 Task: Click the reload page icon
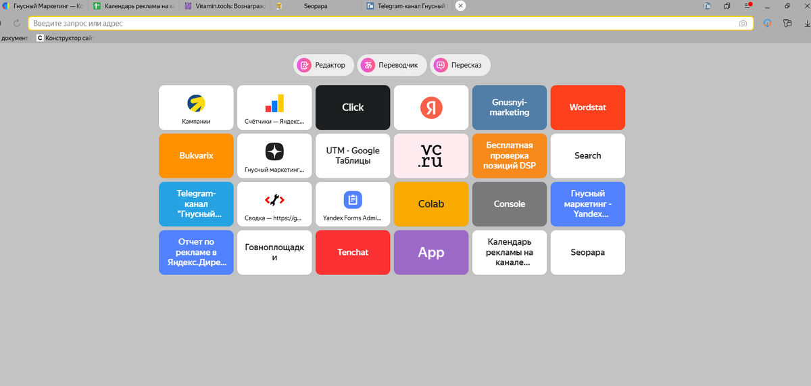tap(17, 23)
